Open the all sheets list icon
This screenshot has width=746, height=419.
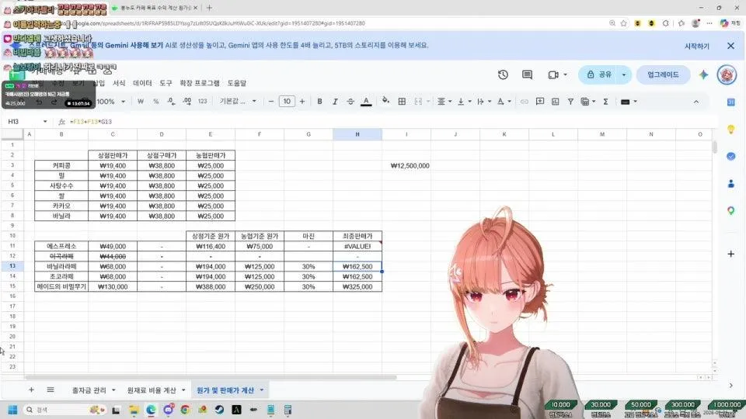point(51,390)
